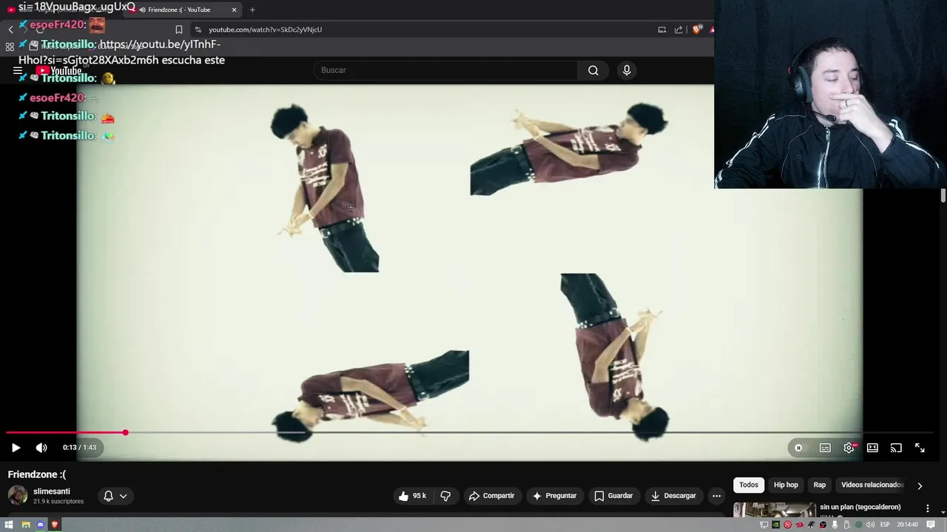The width and height of the screenshot is (947, 532).
Task: Open options menu for 'sin un plan' video
Action: [928, 508]
